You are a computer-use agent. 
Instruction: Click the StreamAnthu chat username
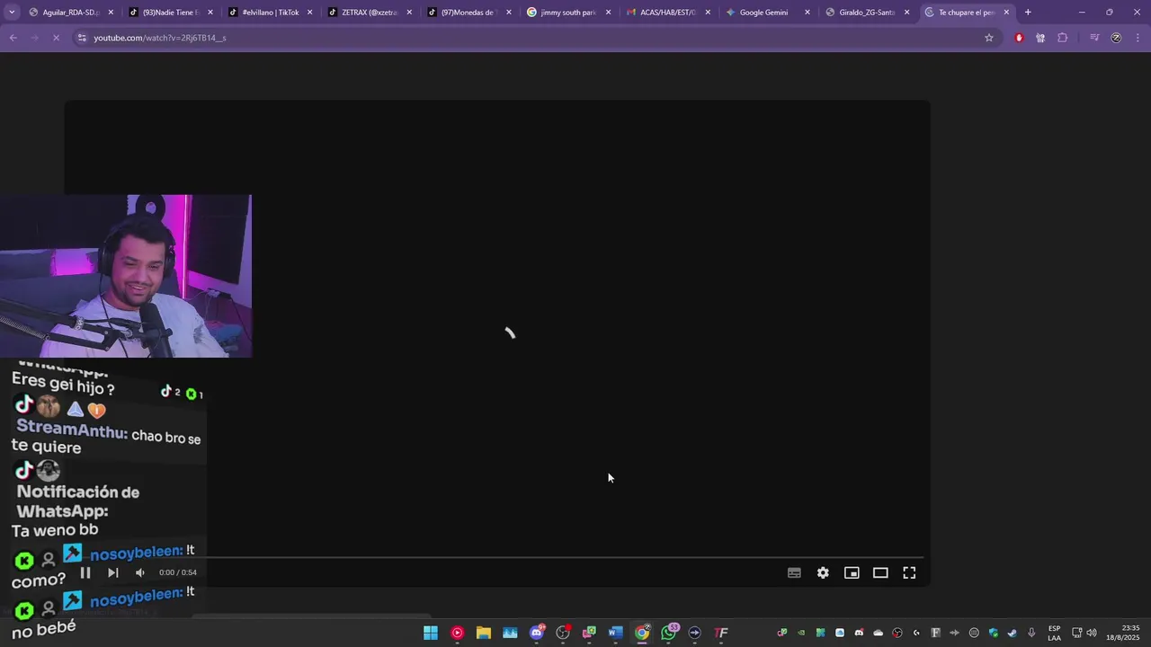(72, 430)
